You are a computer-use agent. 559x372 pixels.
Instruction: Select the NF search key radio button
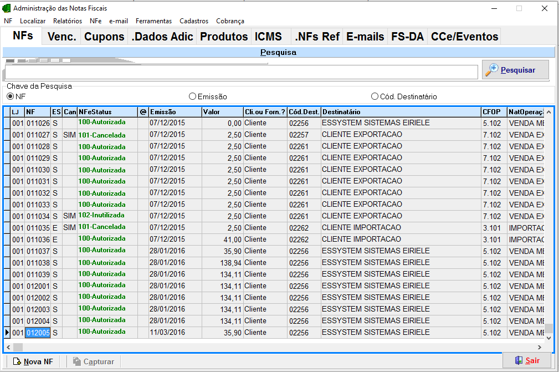point(10,96)
